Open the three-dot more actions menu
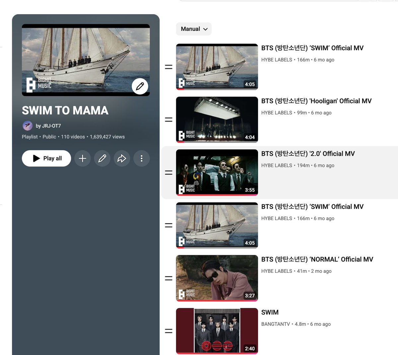 142,158
